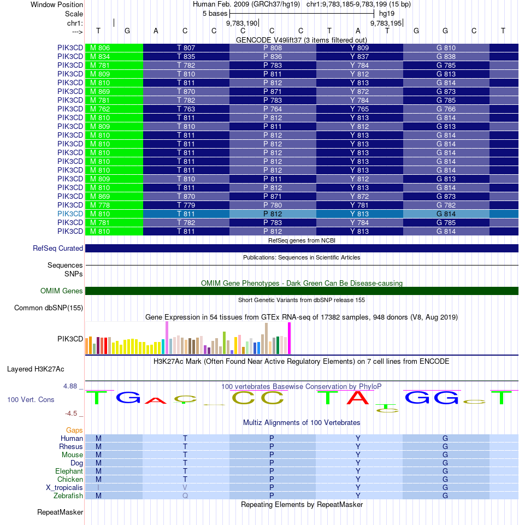Image resolution: width=519 pixels, height=525 pixels.
Task: Click the RepeatMasker track label
Action: [x=60, y=512]
